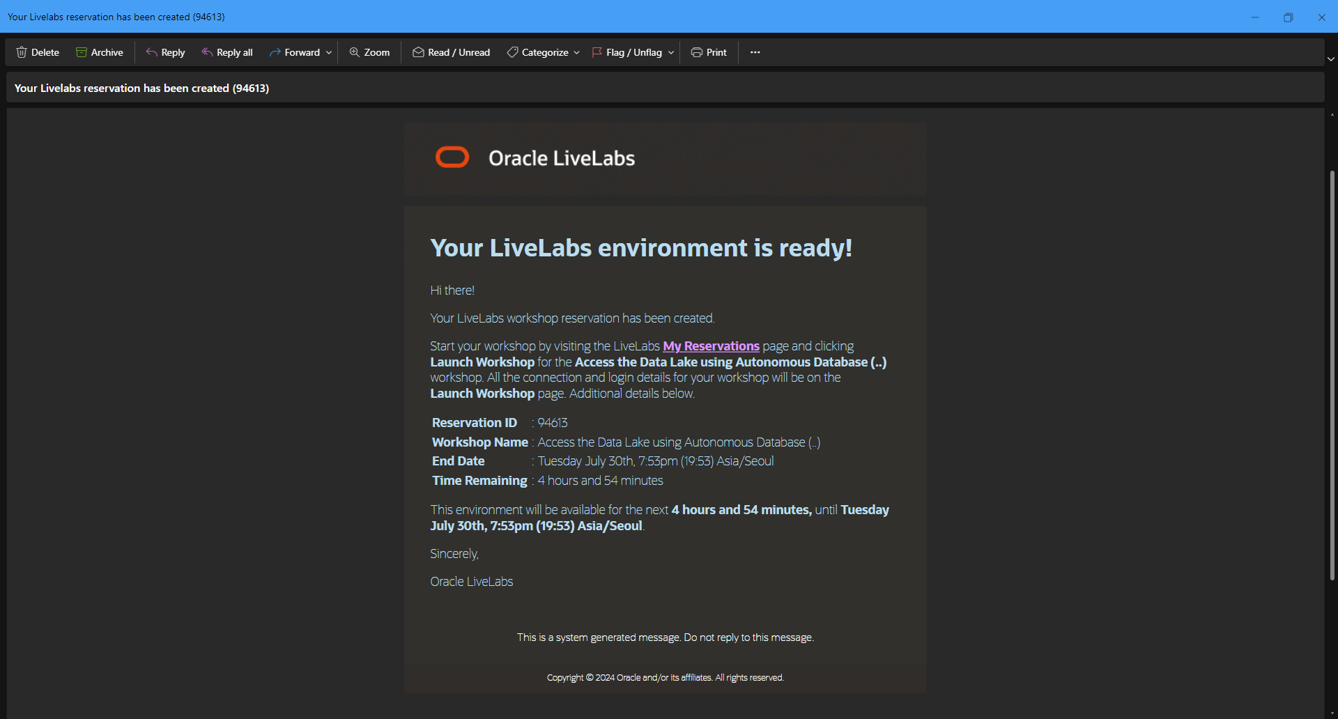Click the copyright 2024 Oracle footer text

tap(665, 678)
